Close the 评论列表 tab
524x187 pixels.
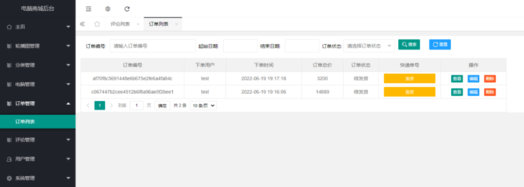pyautogui.click(x=138, y=24)
